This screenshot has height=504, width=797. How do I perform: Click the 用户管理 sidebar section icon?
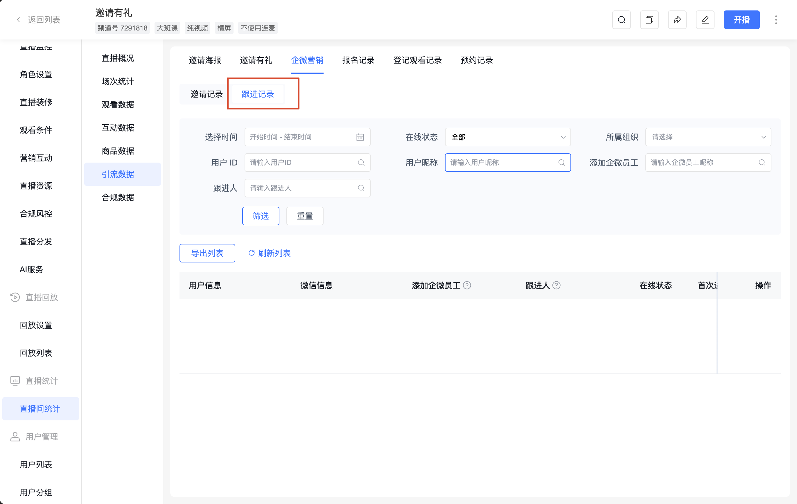(x=15, y=436)
